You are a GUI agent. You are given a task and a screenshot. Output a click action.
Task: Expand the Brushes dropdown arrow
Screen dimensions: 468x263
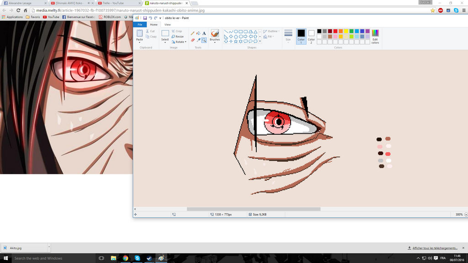[215, 42]
